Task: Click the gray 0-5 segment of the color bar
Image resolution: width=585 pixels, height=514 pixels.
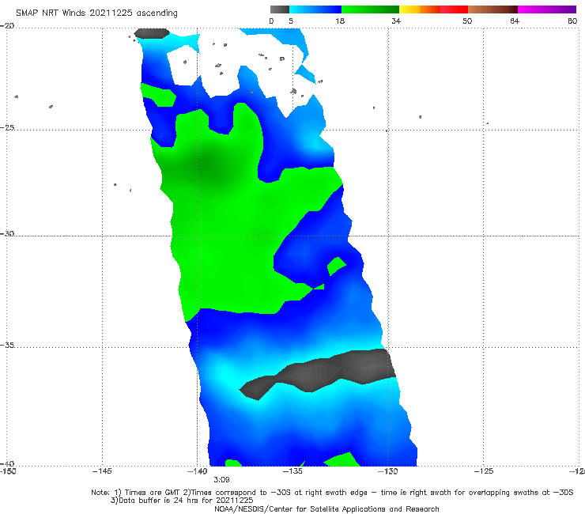Action: [x=280, y=9]
